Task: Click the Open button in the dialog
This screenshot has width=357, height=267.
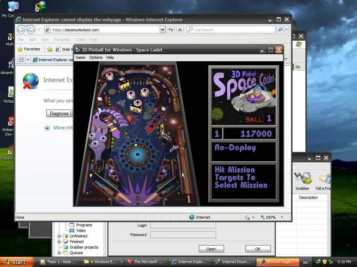Action: pyautogui.click(x=211, y=249)
